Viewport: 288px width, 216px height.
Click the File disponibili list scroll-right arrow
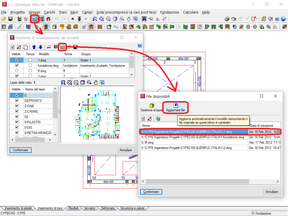pyautogui.click(x=278, y=182)
